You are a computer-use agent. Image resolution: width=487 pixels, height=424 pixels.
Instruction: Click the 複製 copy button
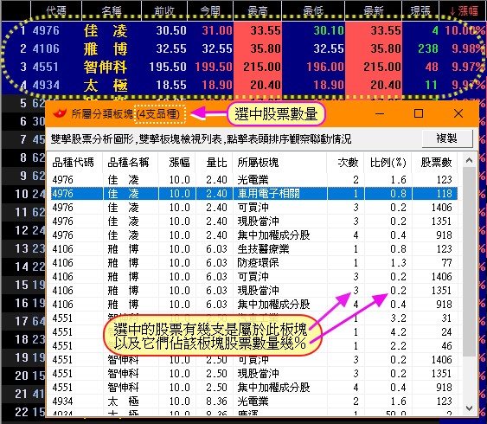coord(447,138)
